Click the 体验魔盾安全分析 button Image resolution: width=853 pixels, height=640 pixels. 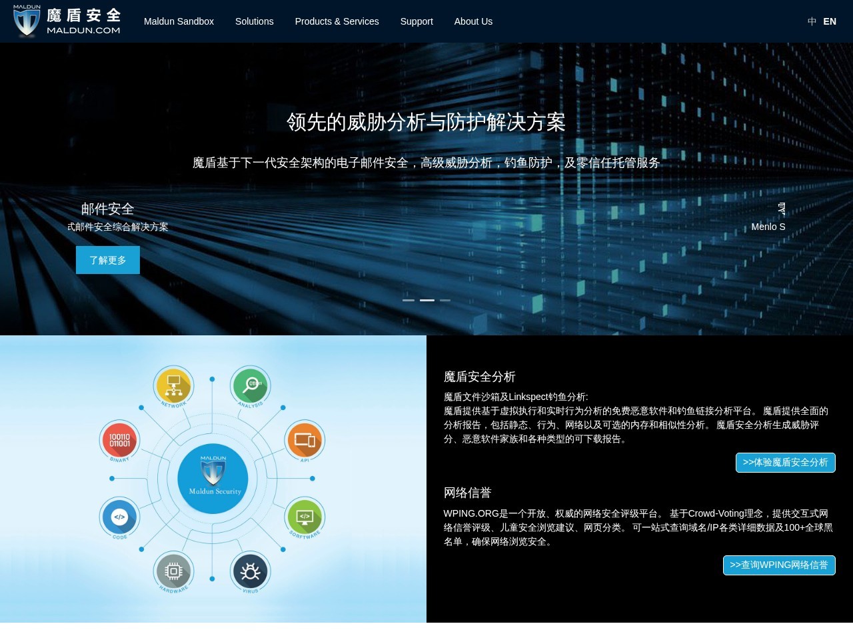[785, 463]
